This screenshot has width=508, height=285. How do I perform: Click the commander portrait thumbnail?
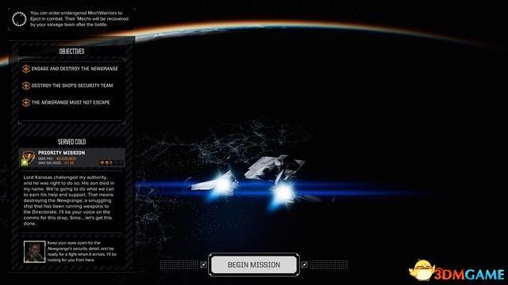tap(34, 252)
